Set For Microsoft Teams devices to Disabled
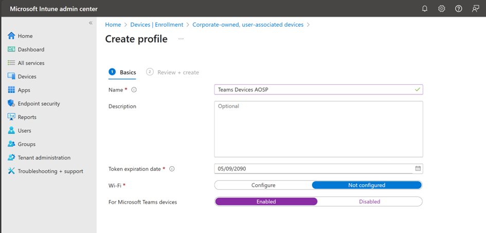 coord(369,202)
